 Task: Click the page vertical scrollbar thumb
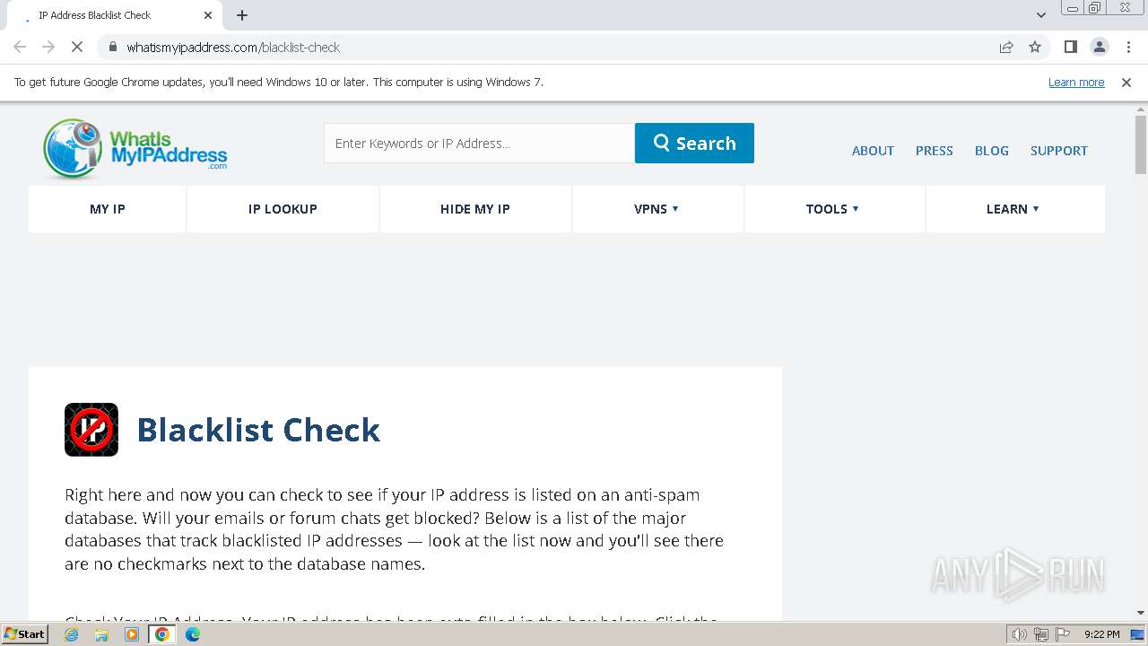[x=1141, y=144]
